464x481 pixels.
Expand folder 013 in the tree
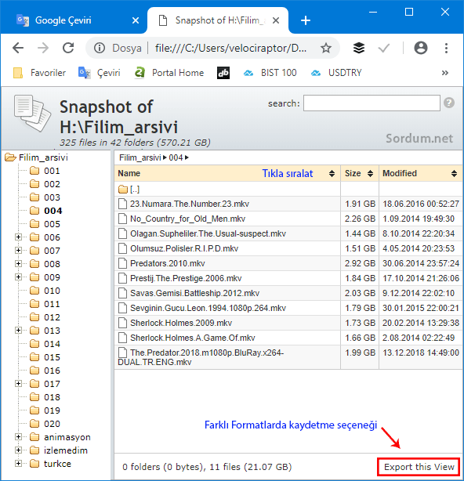(x=18, y=330)
